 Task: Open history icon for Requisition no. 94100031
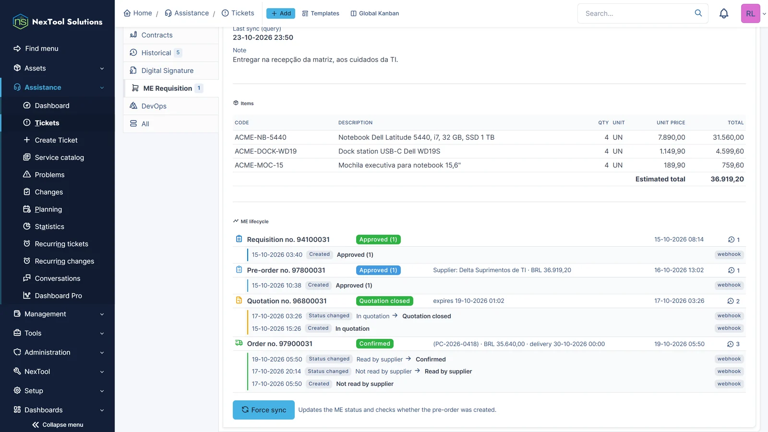[731, 240]
